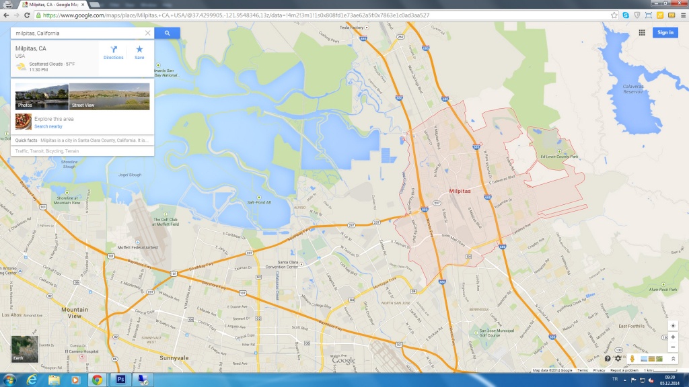
Task: Save Milpitas with the star icon
Action: (x=139, y=52)
